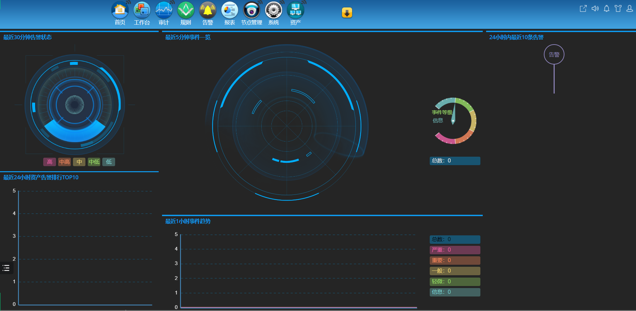The width and height of the screenshot is (636, 311).
Task: Open the 规则 rules icon
Action: (186, 10)
